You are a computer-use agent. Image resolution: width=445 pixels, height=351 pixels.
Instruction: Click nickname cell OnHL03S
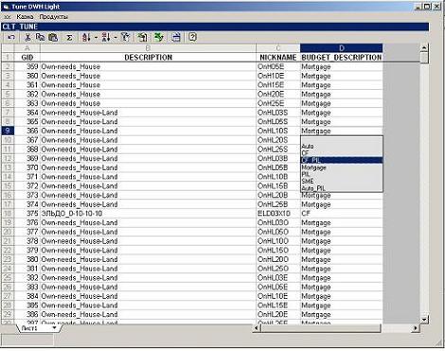(x=278, y=113)
